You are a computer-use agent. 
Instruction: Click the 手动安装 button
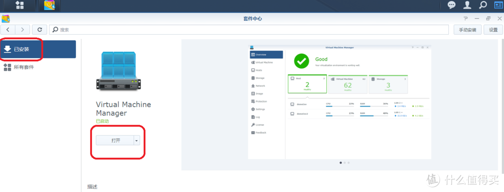tap(467, 29)
